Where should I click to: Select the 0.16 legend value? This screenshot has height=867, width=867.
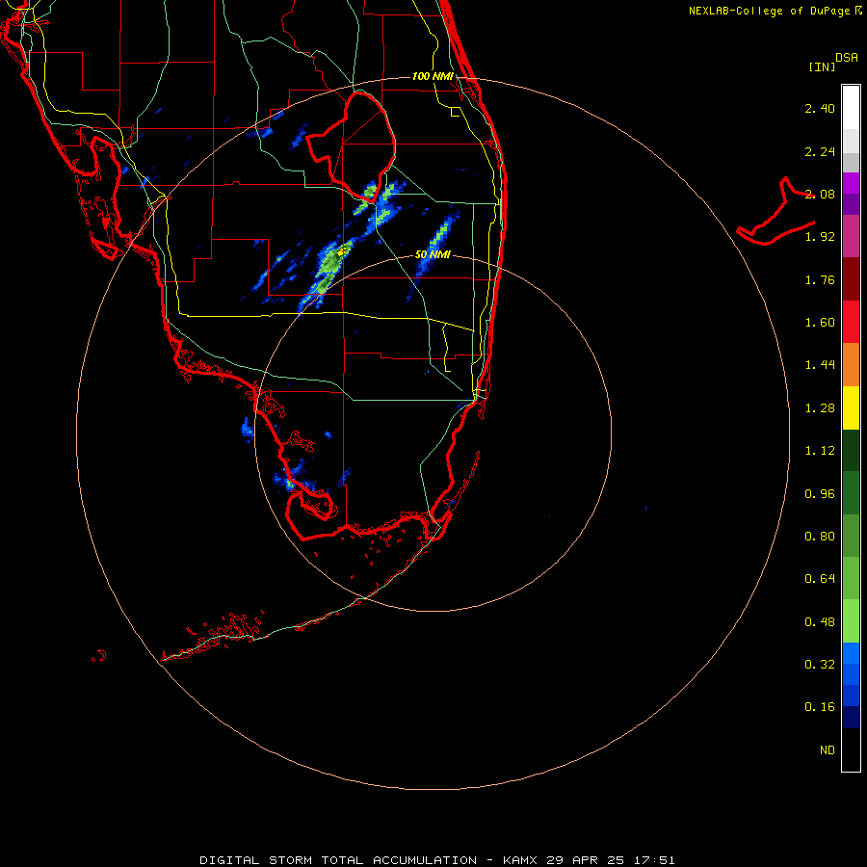pos(820,707)
